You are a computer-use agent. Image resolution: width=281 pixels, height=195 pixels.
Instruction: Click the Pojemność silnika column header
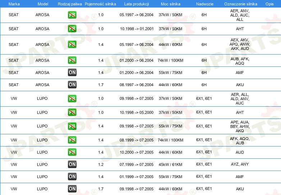(100, 4)
